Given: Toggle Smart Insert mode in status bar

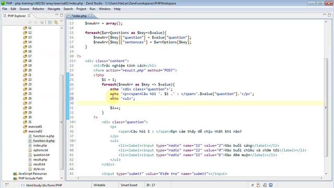Looking at the screenshot, I should (129, 185).
